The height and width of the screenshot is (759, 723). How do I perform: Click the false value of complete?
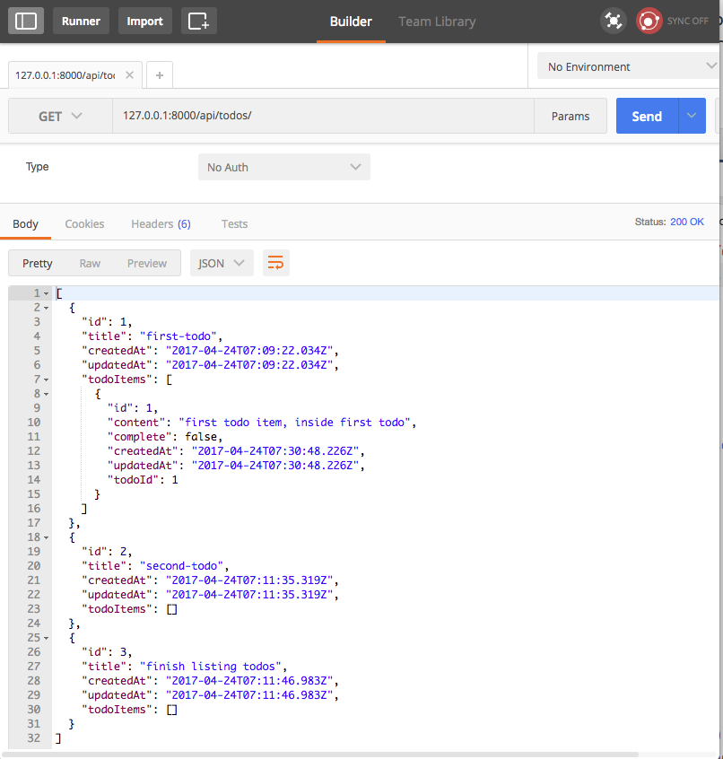point(201,437)
